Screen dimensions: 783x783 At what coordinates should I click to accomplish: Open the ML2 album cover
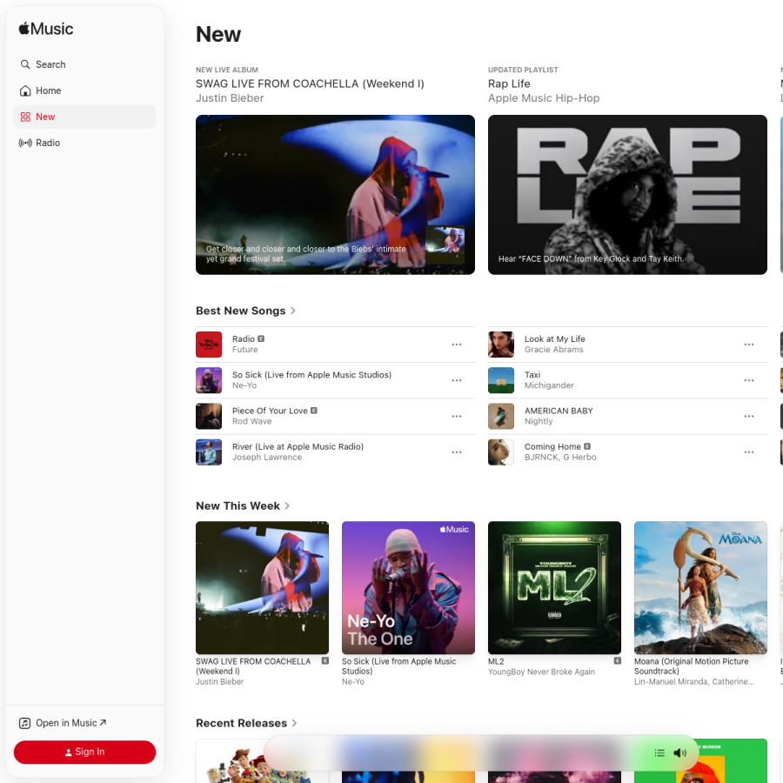point(554,588)
